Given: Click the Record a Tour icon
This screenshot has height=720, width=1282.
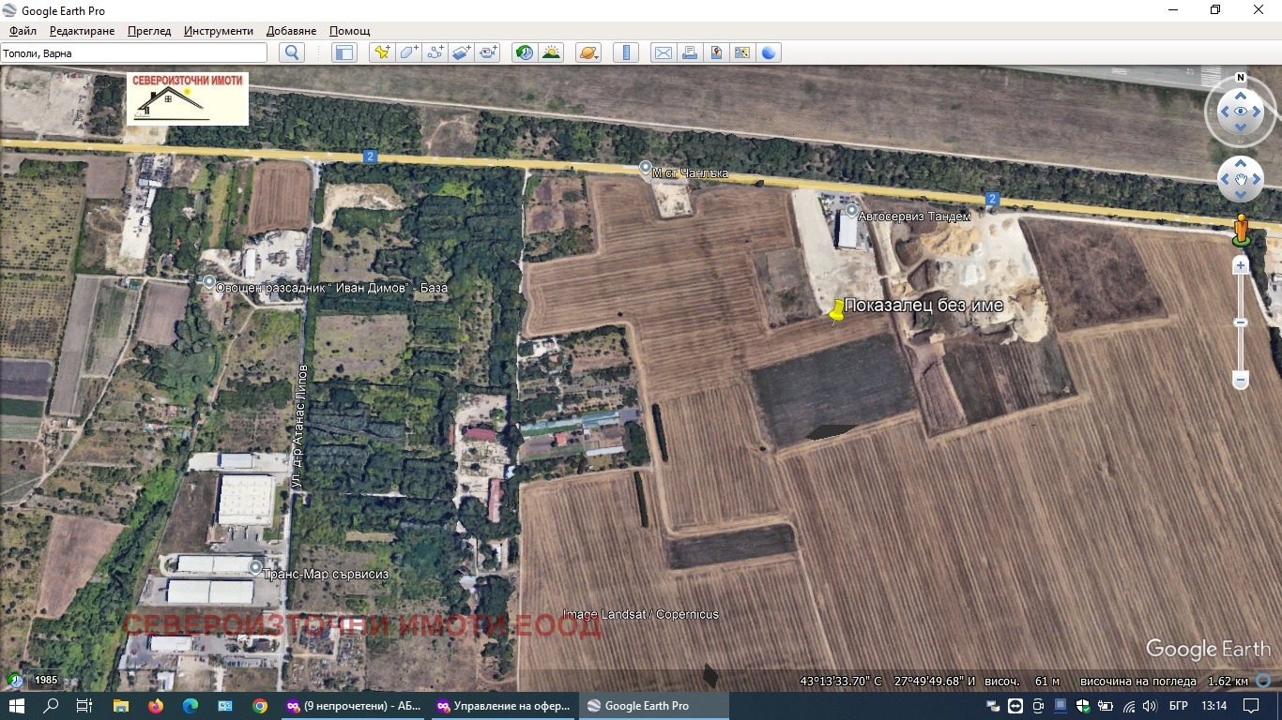Looking at the screenshot, I should (x=488, y=52).
